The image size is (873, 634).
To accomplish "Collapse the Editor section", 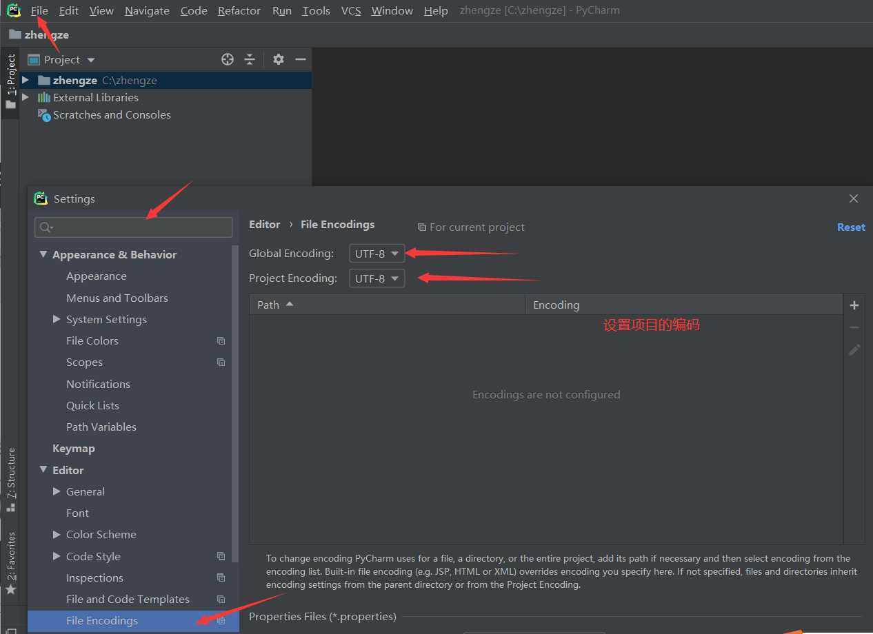I will point(44,470).
